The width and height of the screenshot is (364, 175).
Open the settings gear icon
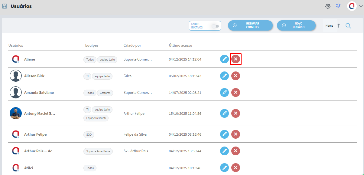[328, 6]
